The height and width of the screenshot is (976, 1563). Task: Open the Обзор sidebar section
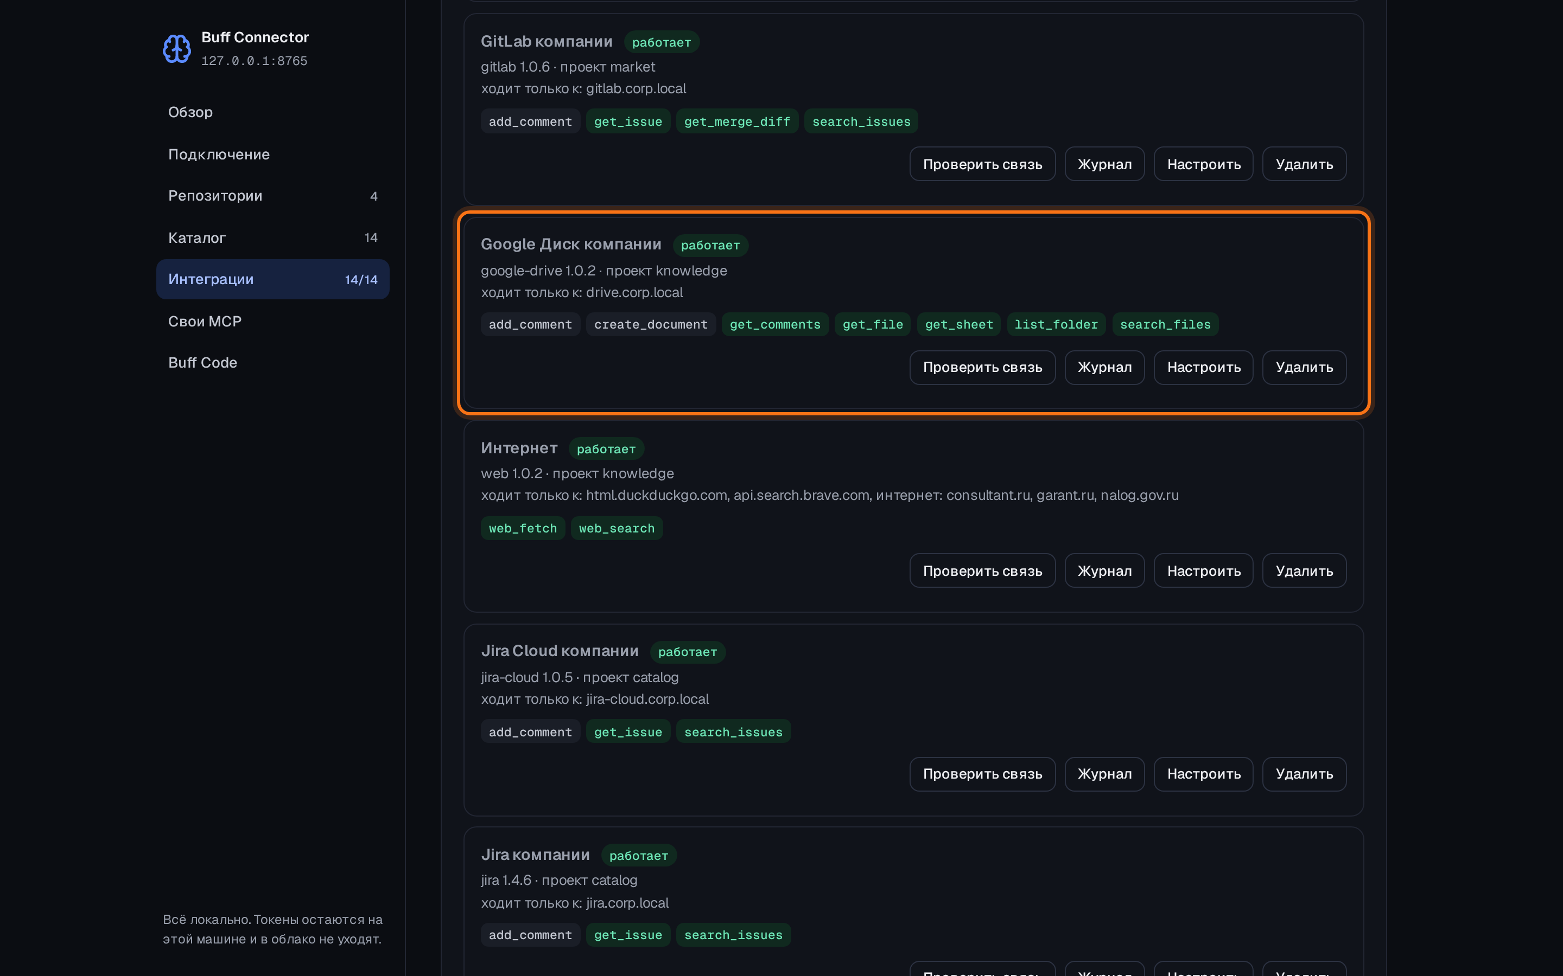[272, 112]
